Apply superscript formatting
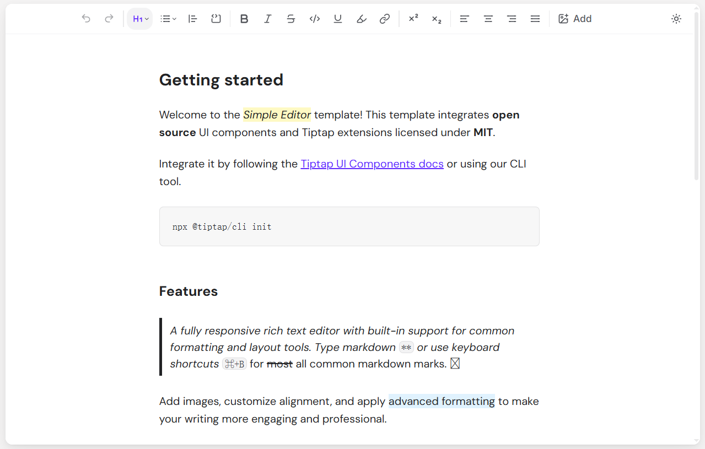This screenshot has height=449, width=705. pyautogui.click(x=413, y=19)
